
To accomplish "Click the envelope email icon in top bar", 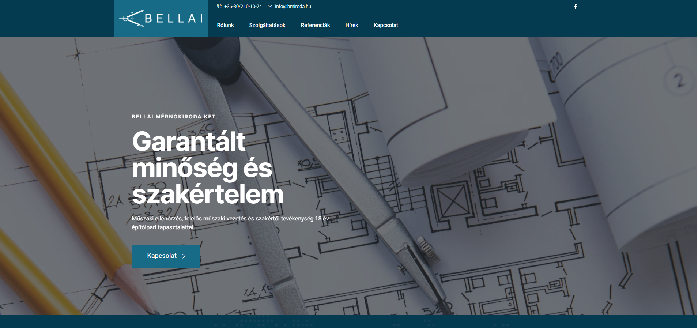I will tap(270, 7).
